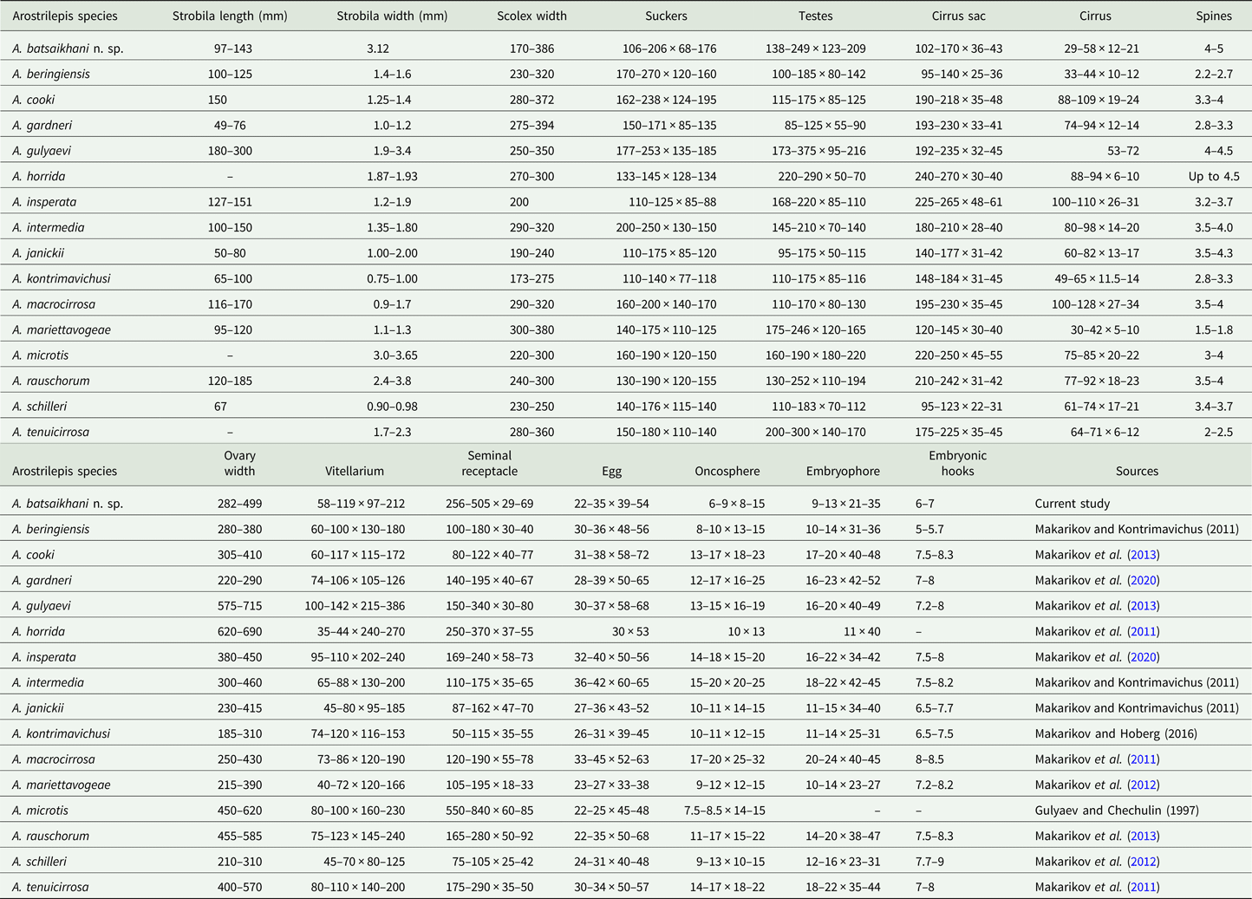Click the 2013 citation for A. rauschorum
The height and width of the screenshot is (899, 1252).
click(x=1143, y=837)
